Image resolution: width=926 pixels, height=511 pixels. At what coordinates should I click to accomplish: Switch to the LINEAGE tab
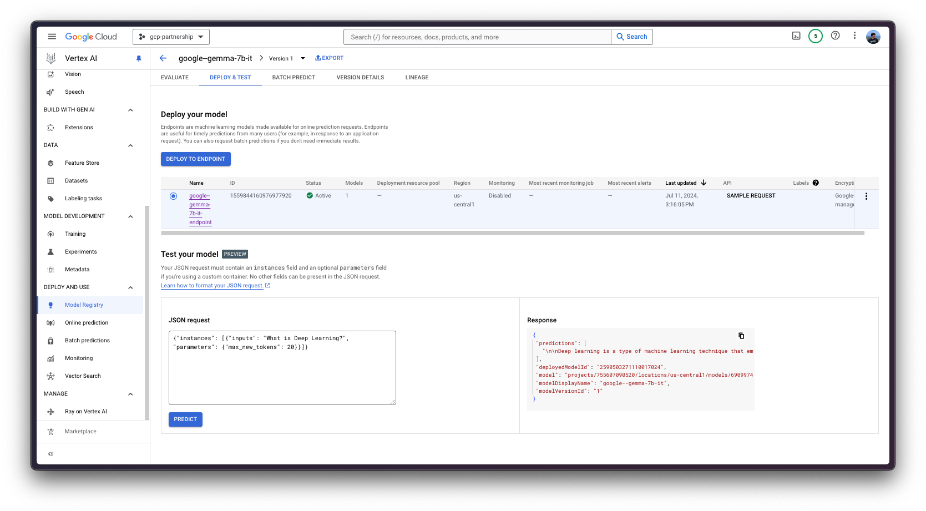(x=417, y=78)
